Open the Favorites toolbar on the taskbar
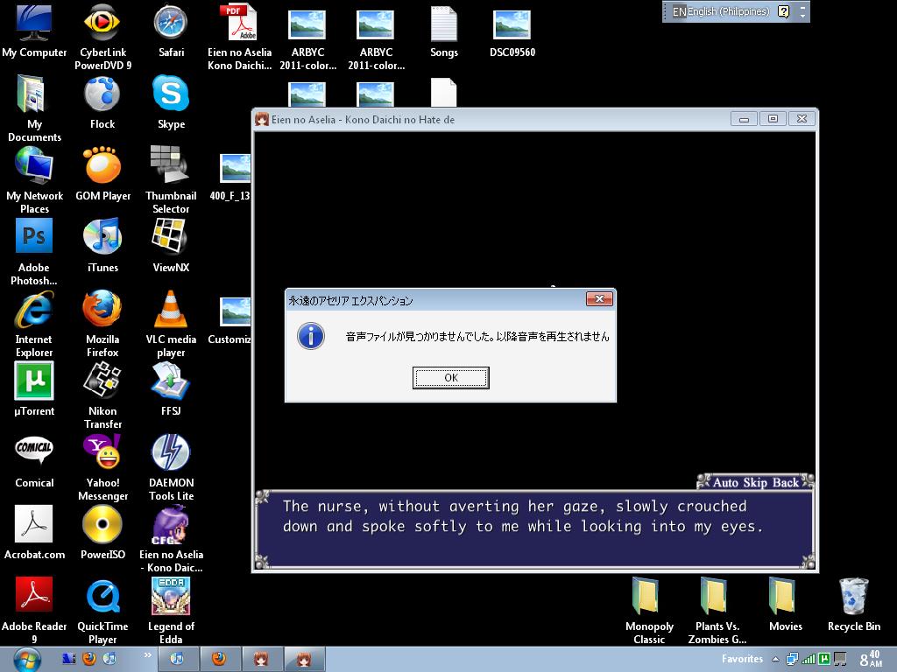Viewport: 897px width, 672px height. pos(742,659)
